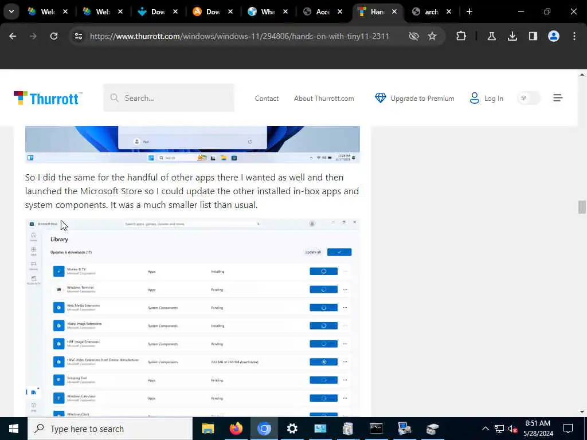Click the crossed-out eye tracking protection icon
Image resolution: width=587 pixels, height=440 pixels.
(414, 36)
